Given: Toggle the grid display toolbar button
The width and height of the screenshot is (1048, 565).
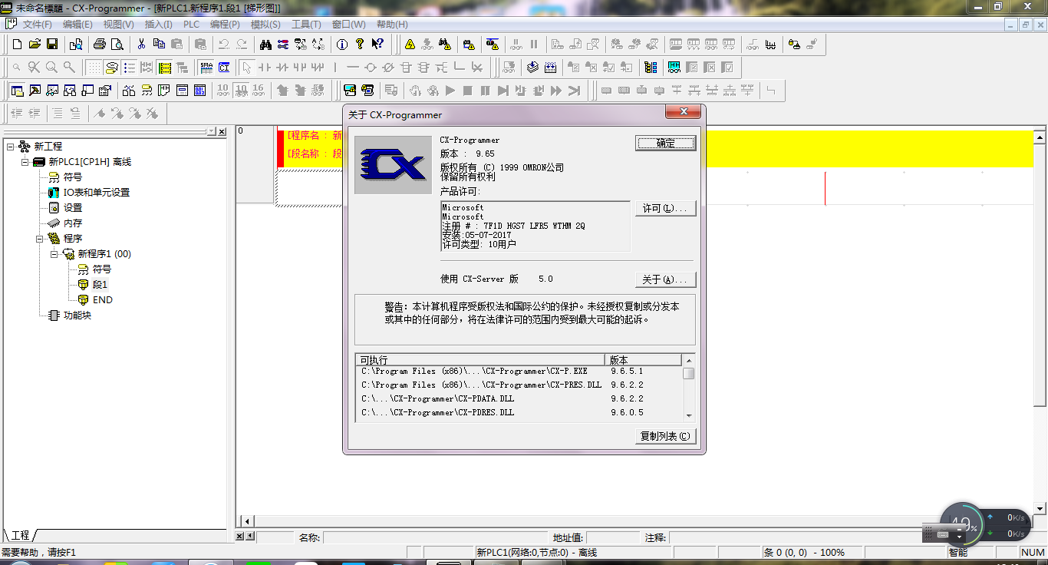Looking at the screenshot, I should (94, 68).
